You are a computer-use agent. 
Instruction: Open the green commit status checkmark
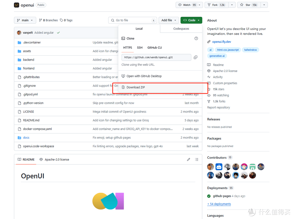point(58,32)
